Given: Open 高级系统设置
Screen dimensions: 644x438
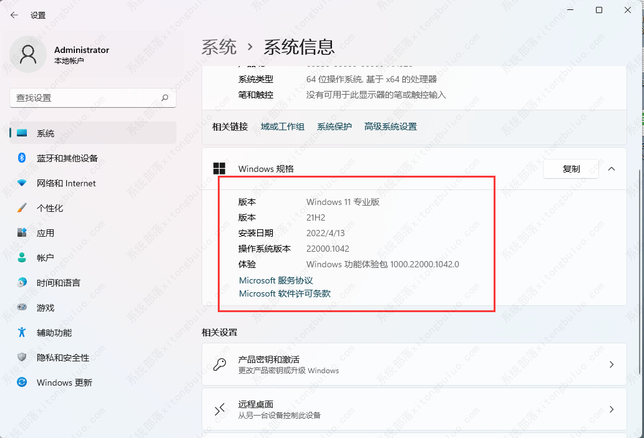Looking at the screenshot, I should pyautogui.click(x=389, y=126).
